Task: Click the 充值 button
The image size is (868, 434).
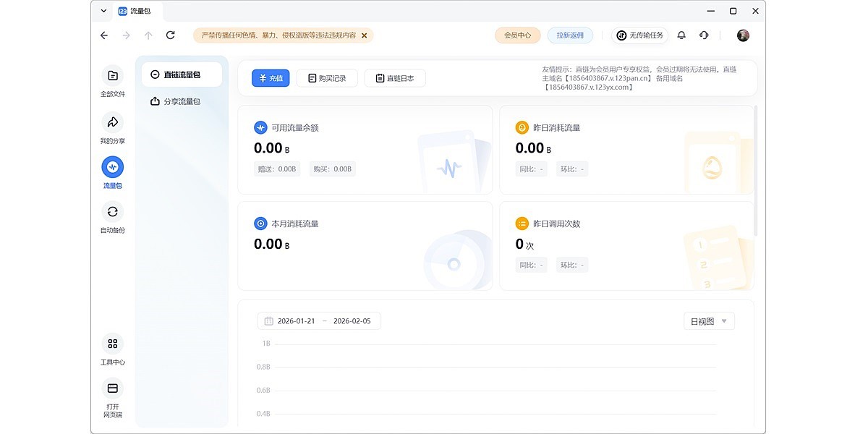Action: tap(271, 78)
